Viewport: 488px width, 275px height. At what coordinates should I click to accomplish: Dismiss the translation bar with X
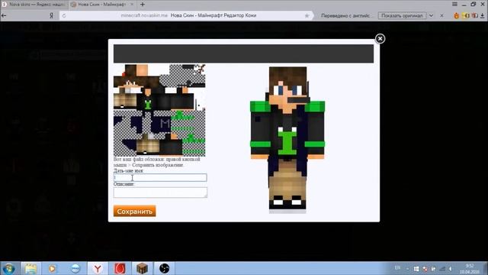point(441,15)
